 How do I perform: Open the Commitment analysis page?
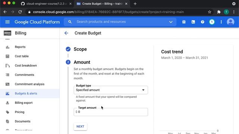(x=30, y=84)
